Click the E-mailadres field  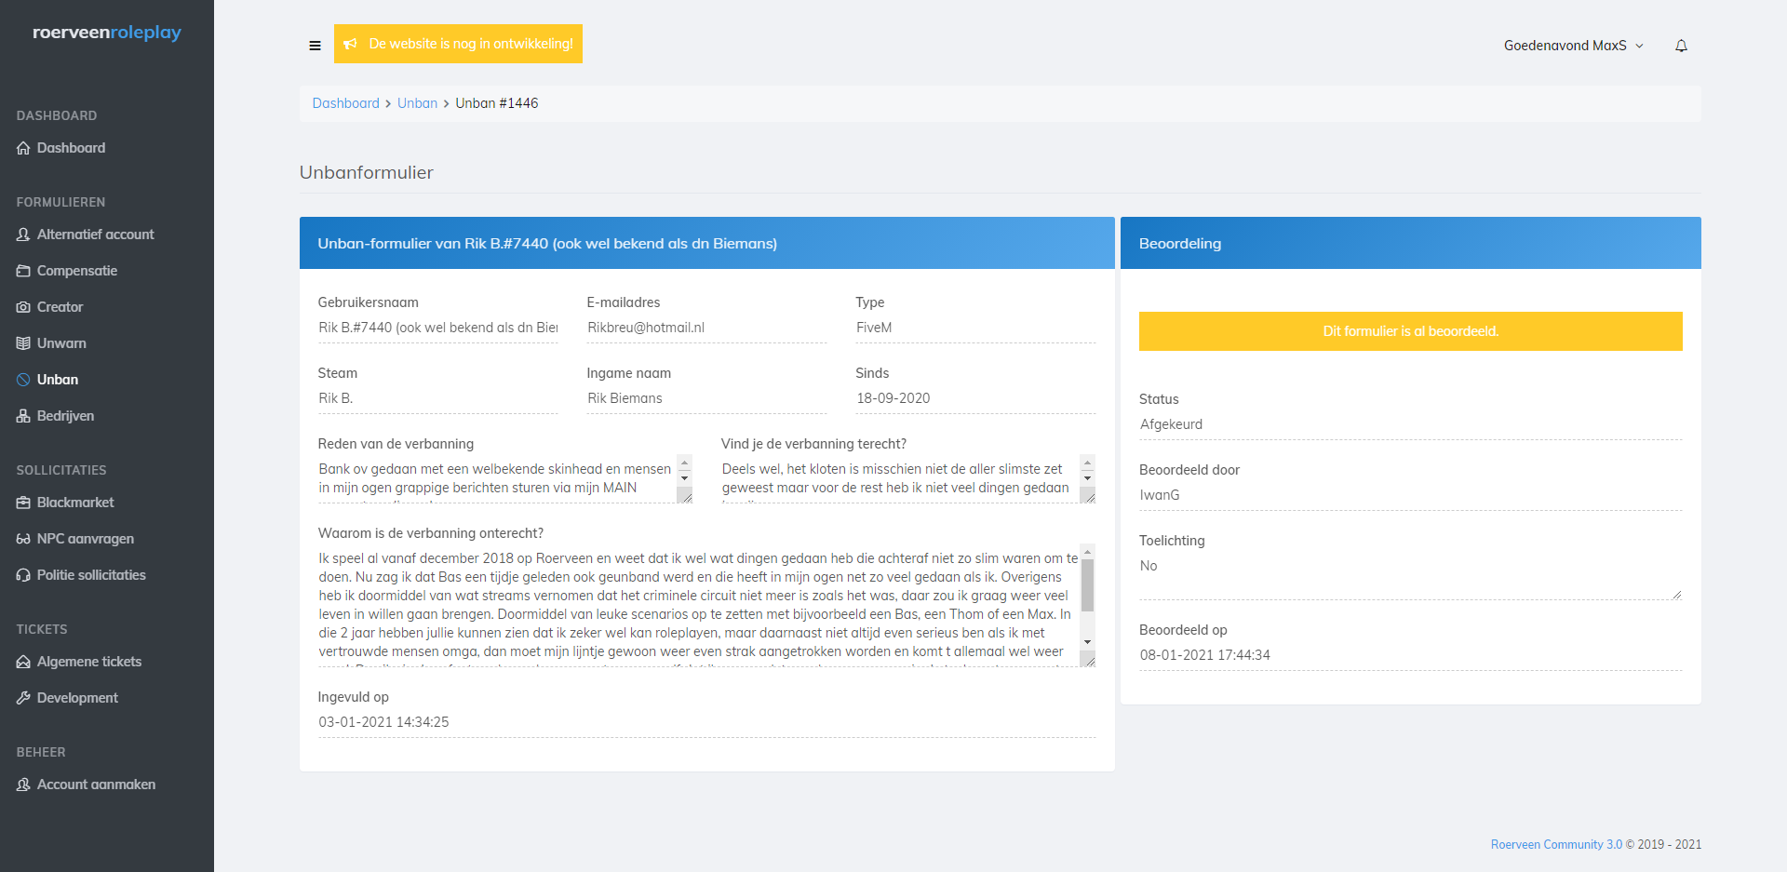705,328
